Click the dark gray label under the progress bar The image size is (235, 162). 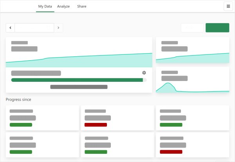(79, 87)
